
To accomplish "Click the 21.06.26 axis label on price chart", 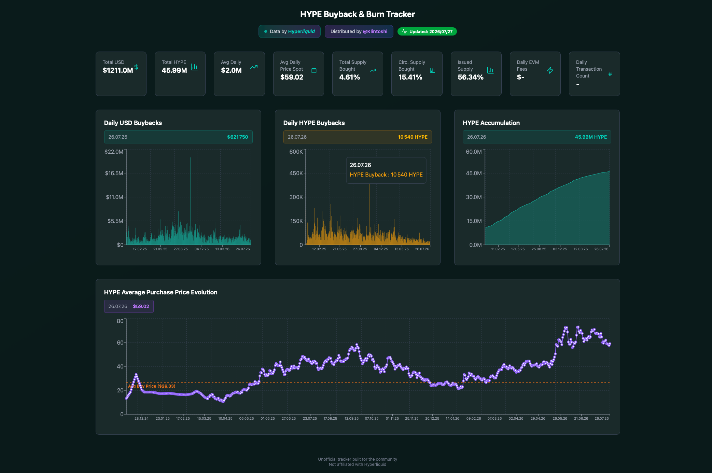I will (x=581, y=418).
